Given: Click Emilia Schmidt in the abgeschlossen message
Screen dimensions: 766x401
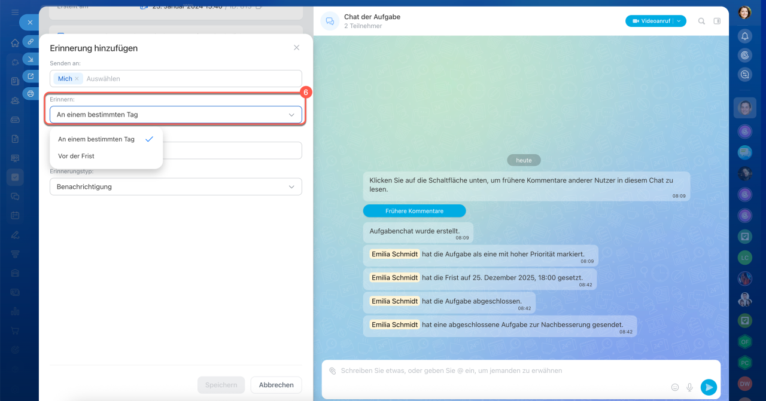Looking at the screenshot, I should tap(394, 301).
